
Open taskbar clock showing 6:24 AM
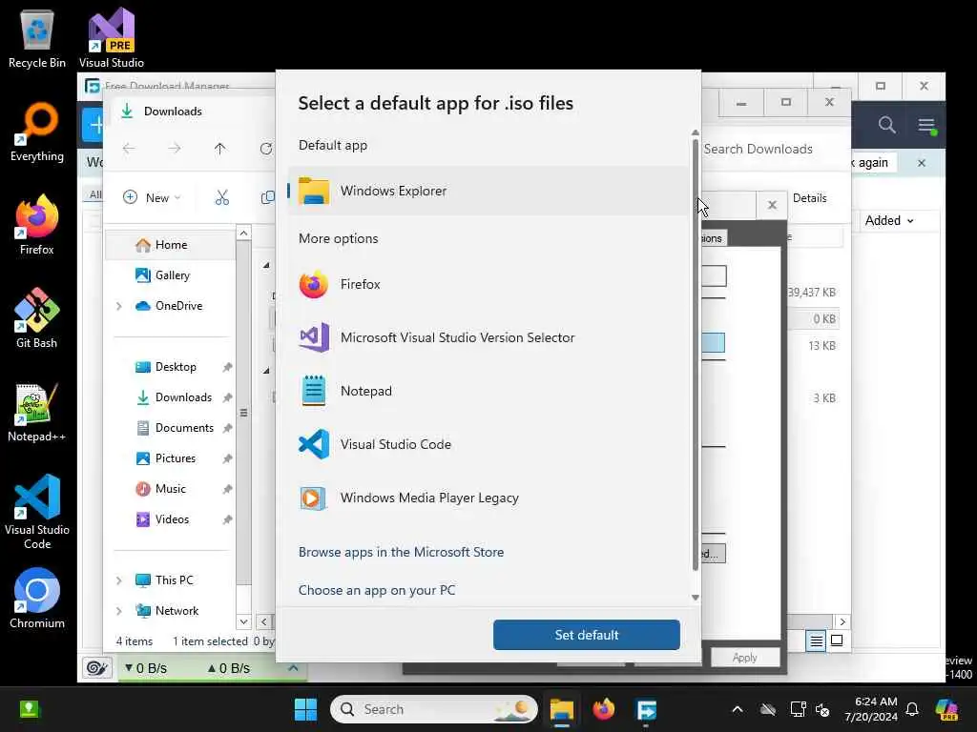tap(871, 709)
